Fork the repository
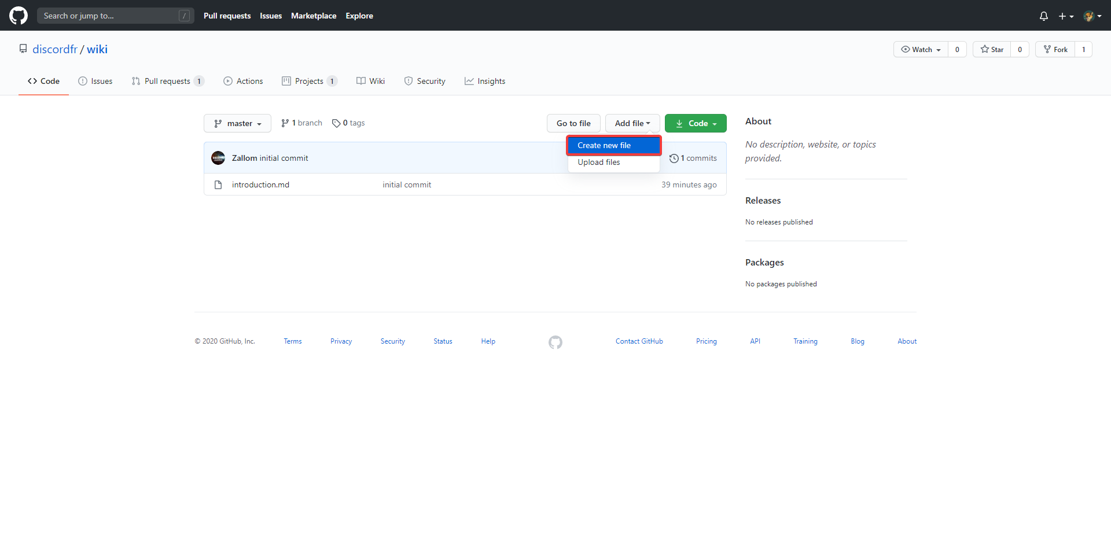 (1055, 49)
